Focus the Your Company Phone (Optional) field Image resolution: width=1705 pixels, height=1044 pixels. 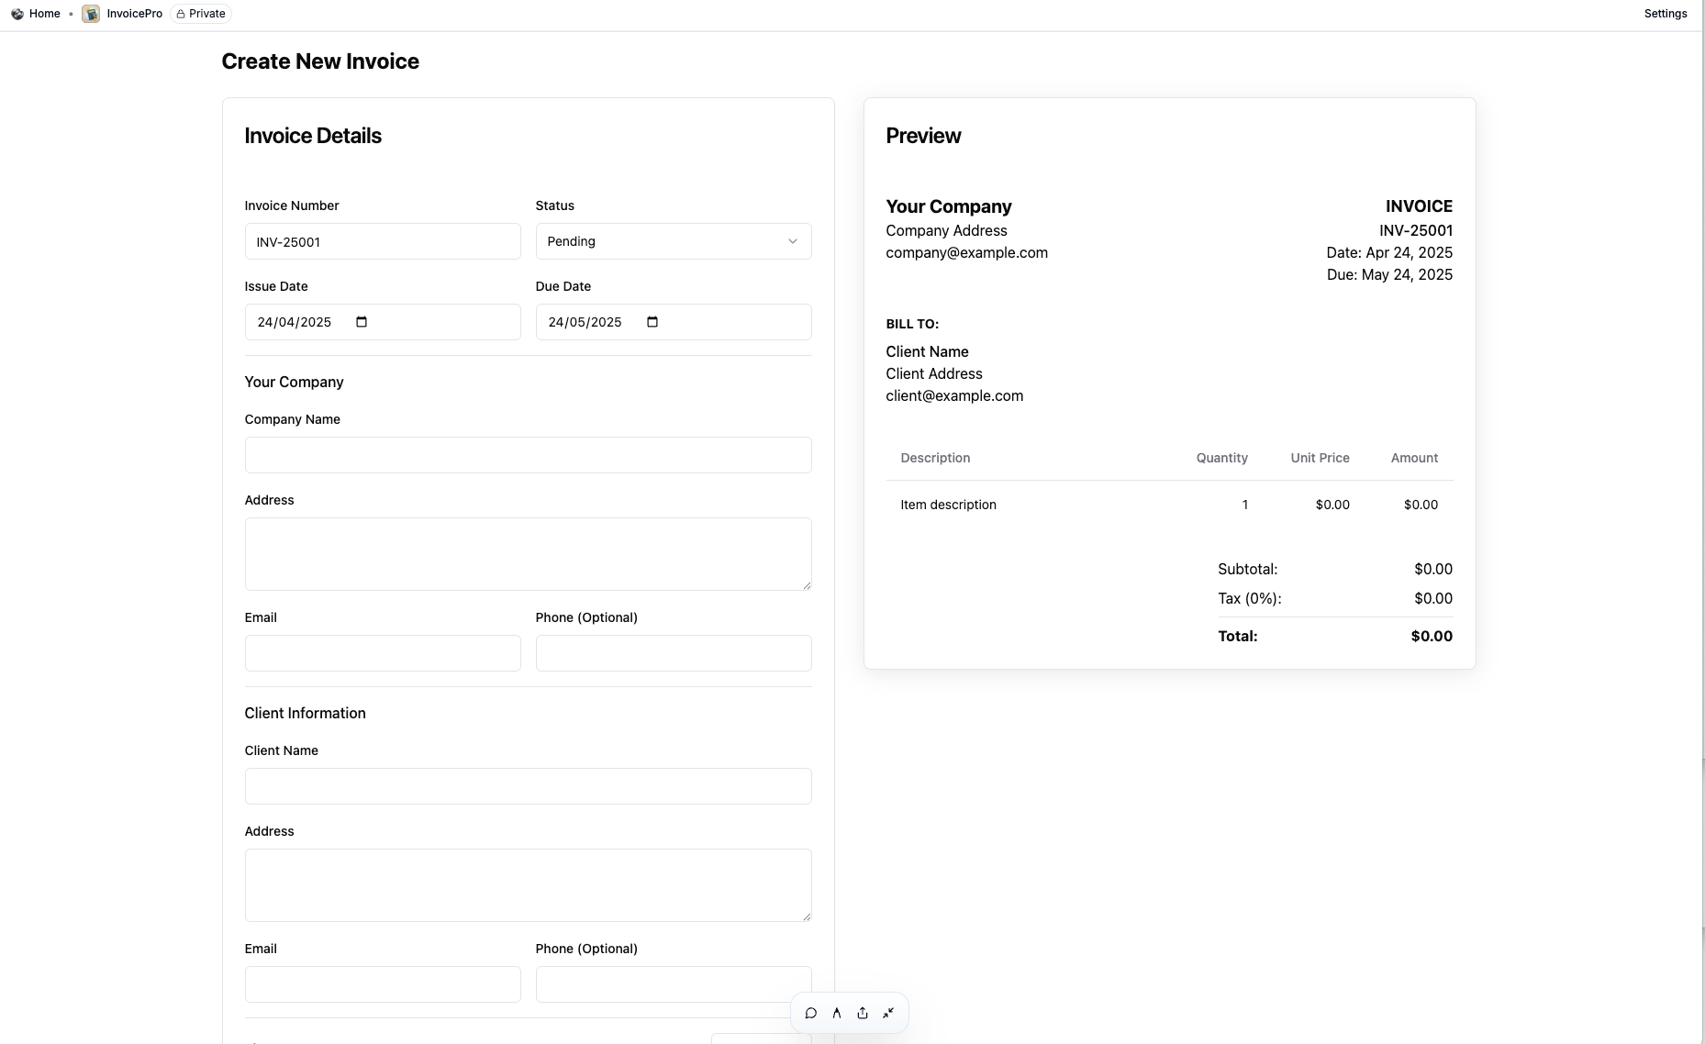pos(674,653)
